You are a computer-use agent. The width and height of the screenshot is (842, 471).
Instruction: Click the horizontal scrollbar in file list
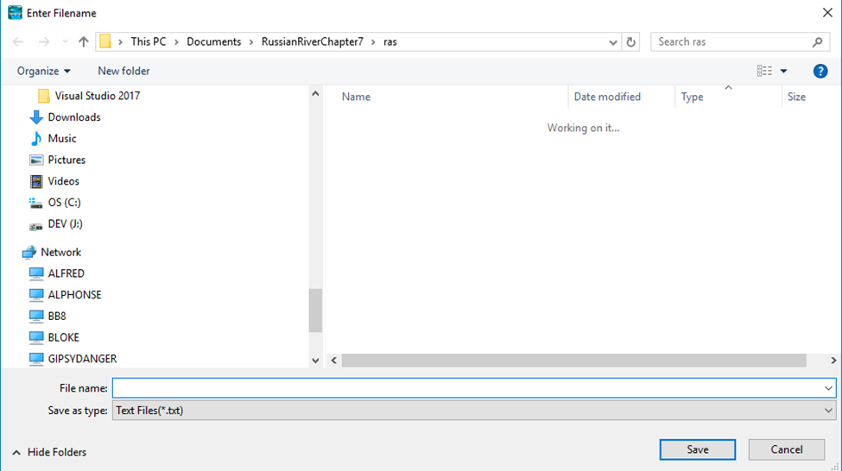(573, 361)
